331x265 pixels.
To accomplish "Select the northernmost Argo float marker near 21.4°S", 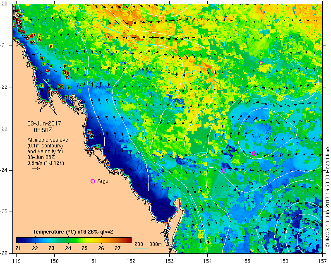I will pyautogui.click(x=261, y=63).
